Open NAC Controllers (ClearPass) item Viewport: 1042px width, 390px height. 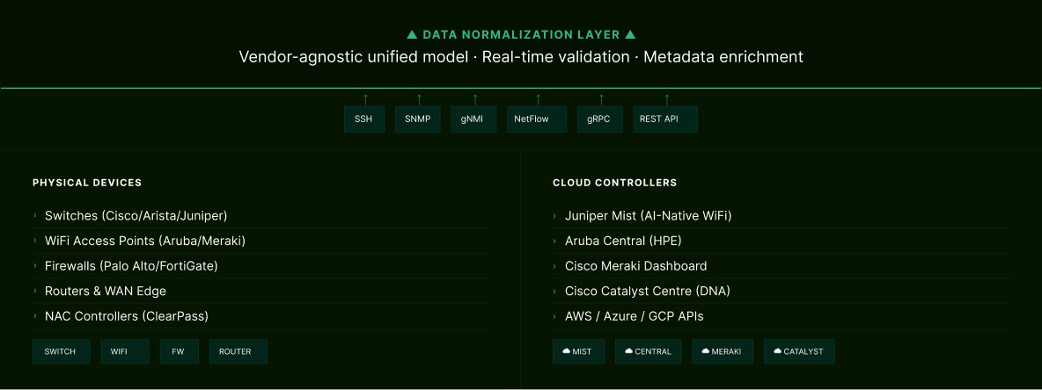coord(126,315)
